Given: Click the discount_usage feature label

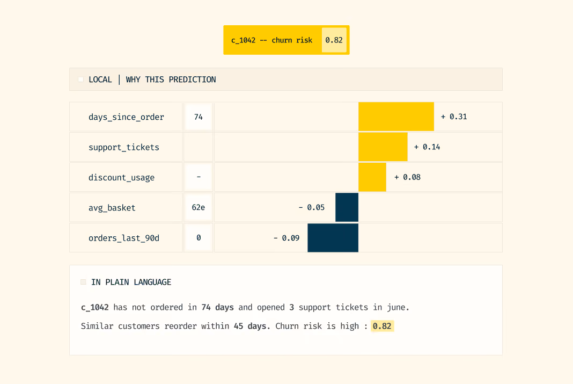Looking at the screenshot, I should [x=121, y=178].
